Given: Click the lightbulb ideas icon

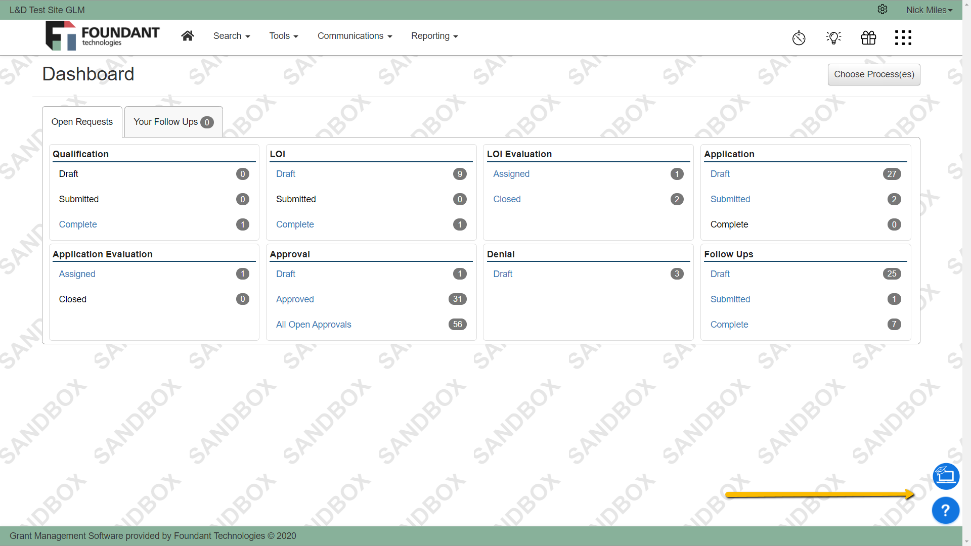Looking at the screenshot, I should click(833, 37).
